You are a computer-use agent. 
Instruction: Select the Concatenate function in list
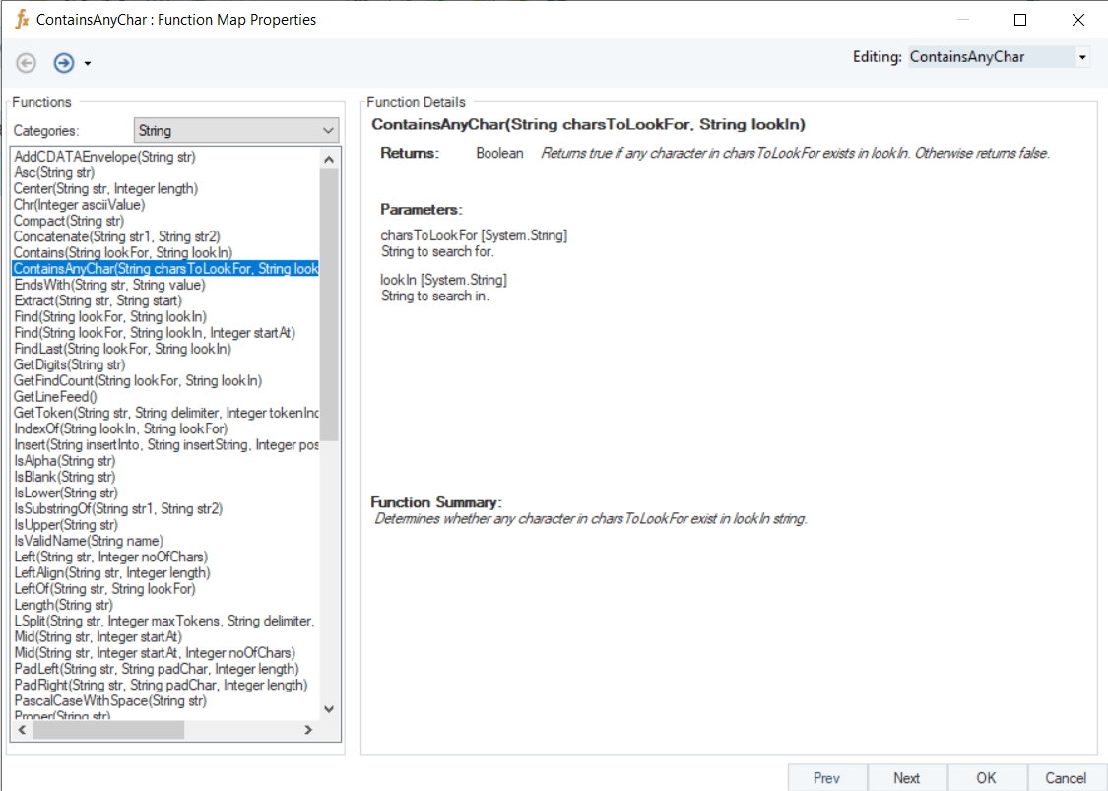[x=116, y=236]
